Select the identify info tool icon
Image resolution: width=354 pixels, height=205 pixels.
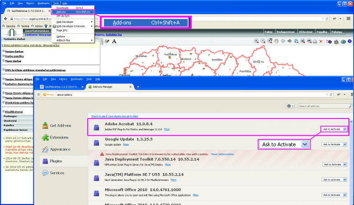click(x=329, y=41)
